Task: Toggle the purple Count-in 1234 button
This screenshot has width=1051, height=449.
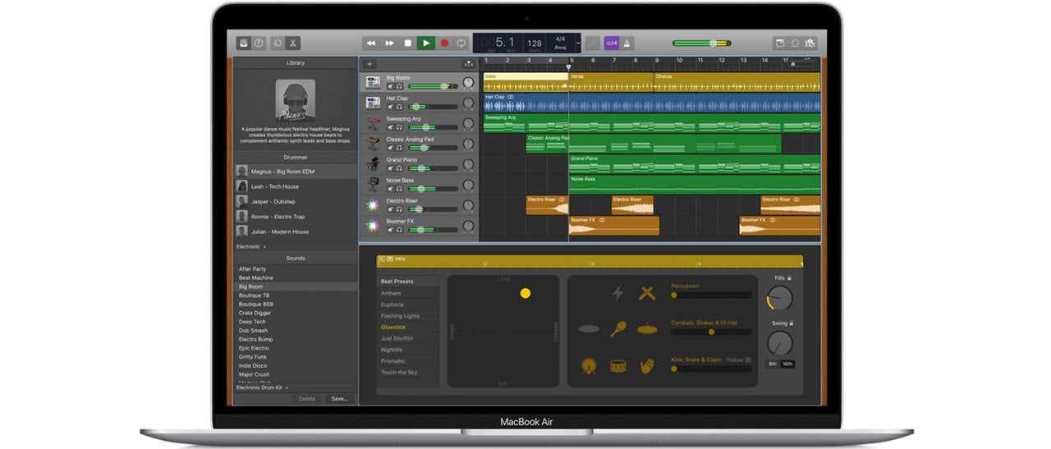Action: [612, 43]
